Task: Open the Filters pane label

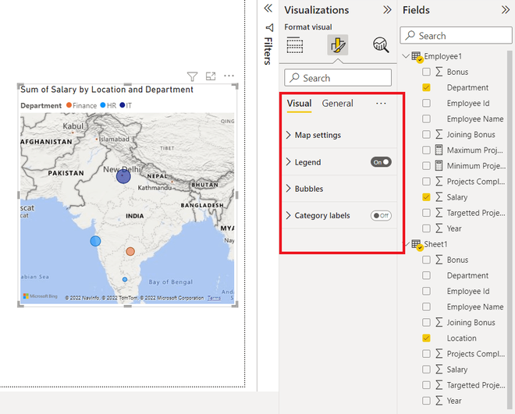Action: 268,51
